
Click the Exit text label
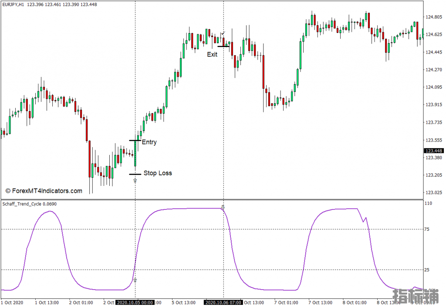coord(212,54)
